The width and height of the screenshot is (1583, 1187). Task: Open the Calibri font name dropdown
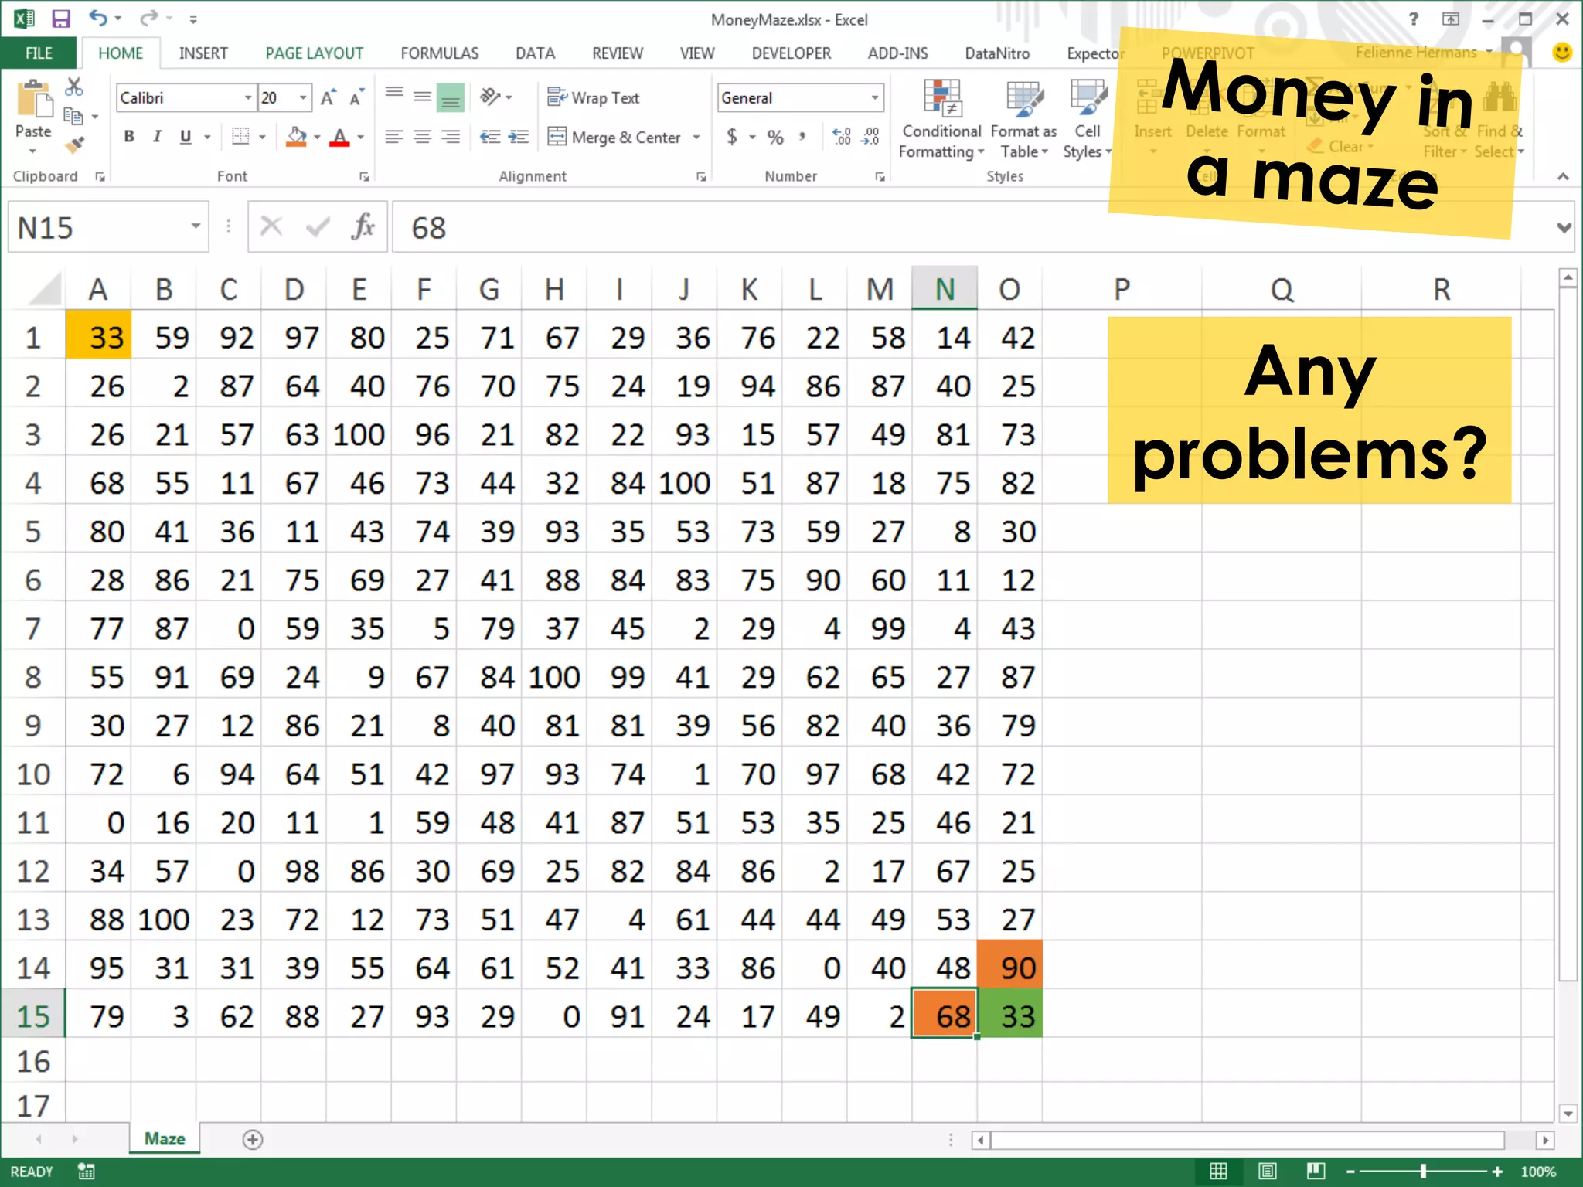point(248,98)
